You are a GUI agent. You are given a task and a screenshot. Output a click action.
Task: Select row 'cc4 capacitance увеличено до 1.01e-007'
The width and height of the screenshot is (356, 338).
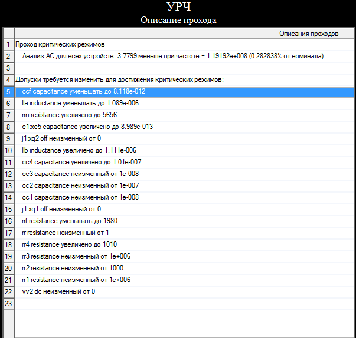(184, 162)
